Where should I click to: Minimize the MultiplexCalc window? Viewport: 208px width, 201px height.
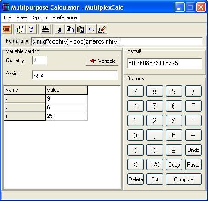coord(180,7)
